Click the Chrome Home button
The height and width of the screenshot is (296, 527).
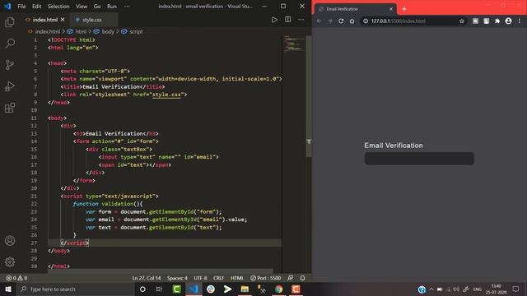pos(352,21)
